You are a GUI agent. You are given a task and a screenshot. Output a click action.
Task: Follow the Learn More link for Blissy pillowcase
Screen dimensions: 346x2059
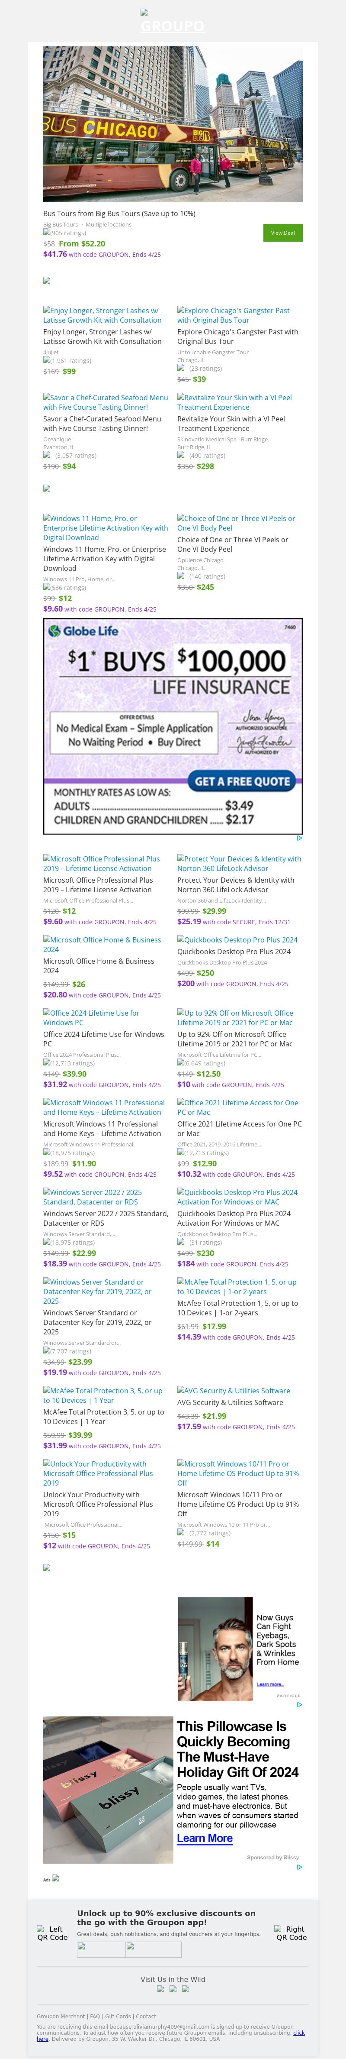[x=205, y=1838]
